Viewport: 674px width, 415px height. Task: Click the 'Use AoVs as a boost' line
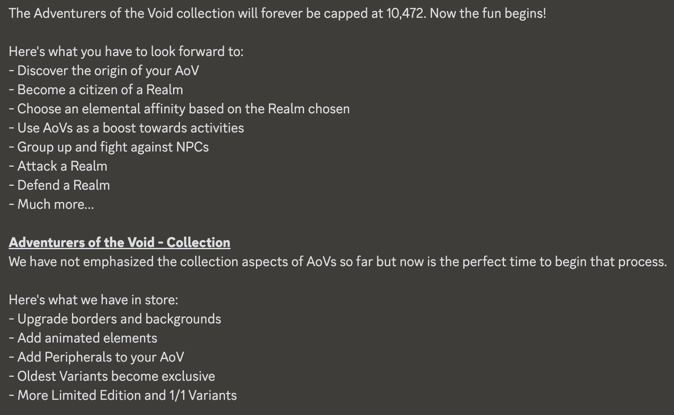pyautogui.click(x=126, y=128)
